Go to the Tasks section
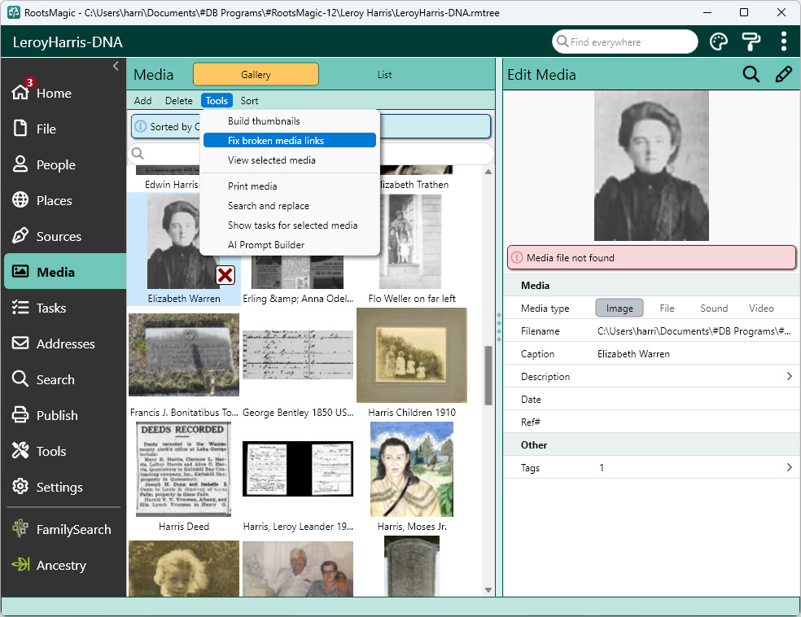 [x=39, y=308]
